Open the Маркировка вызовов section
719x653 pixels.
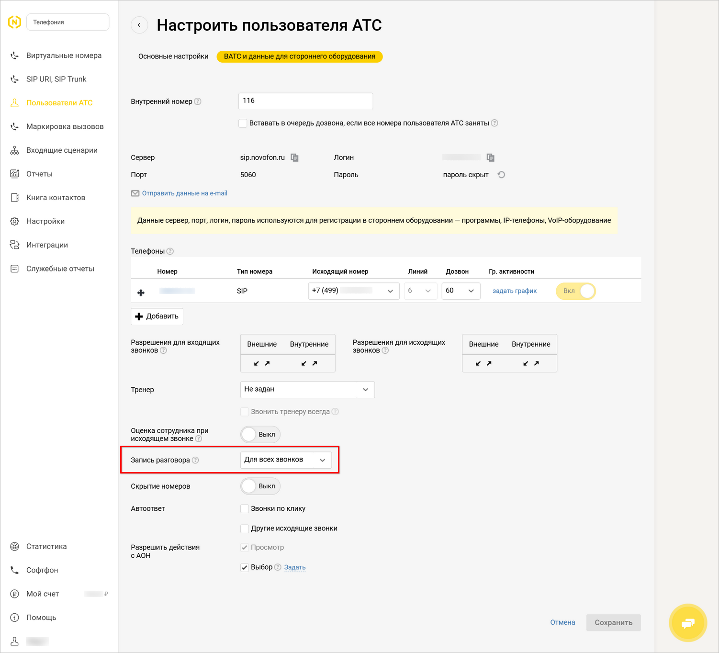coord(65,126)
